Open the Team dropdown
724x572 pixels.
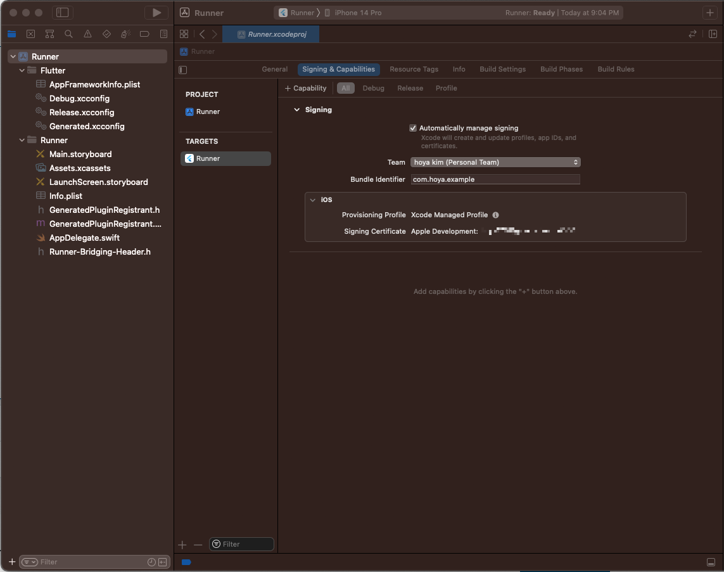pos(495,162)
